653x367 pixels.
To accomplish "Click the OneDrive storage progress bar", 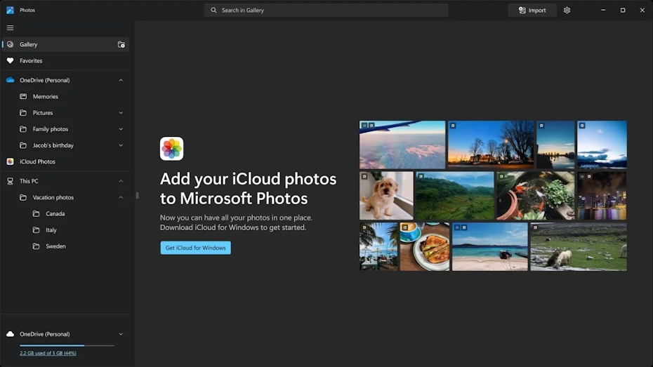I will 67,345.
